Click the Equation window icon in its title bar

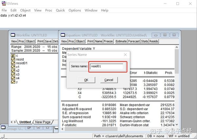click(63, 35)
